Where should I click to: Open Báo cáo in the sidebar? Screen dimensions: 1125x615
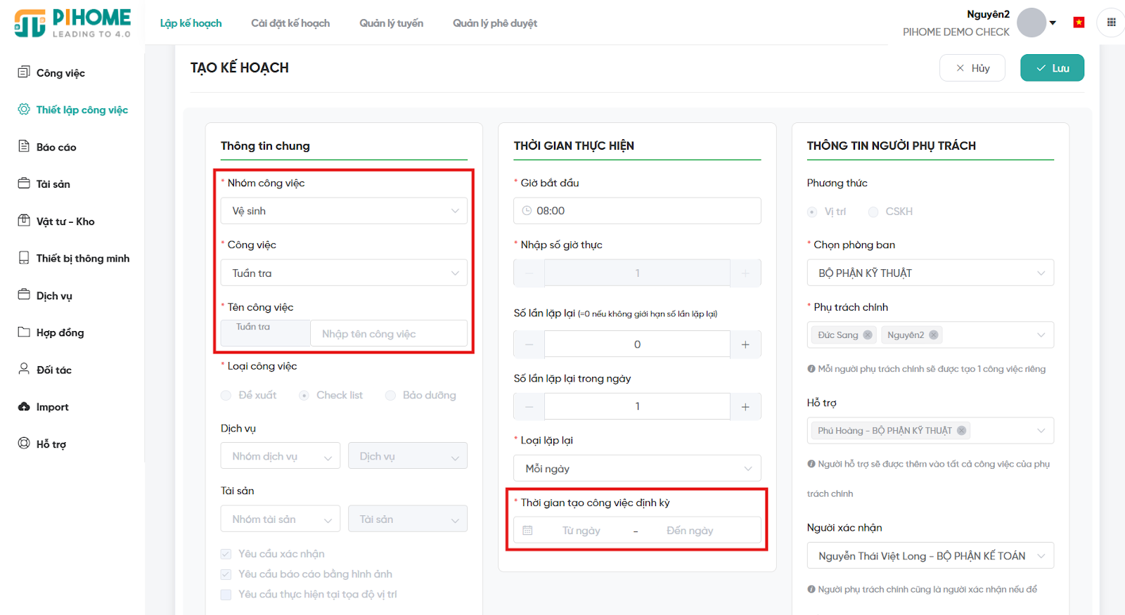[x=56, y=147]
